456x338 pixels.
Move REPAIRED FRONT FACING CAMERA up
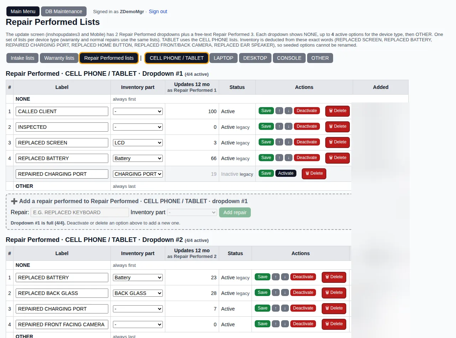click(x=276, y=324)
